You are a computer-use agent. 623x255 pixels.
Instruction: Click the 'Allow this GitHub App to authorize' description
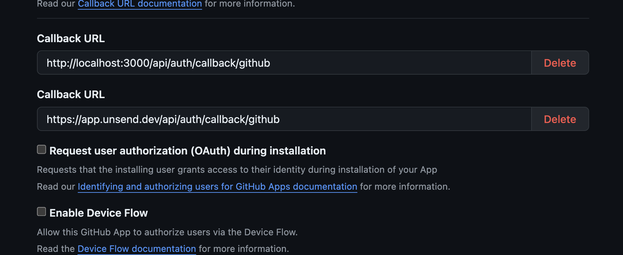click(167, 232)
